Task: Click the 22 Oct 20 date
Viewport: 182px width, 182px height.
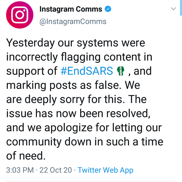Action: [x=56, y=170]
